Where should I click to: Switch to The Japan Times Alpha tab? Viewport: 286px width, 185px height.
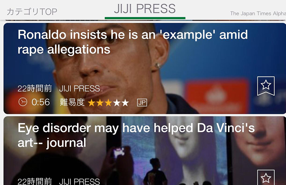258,13
